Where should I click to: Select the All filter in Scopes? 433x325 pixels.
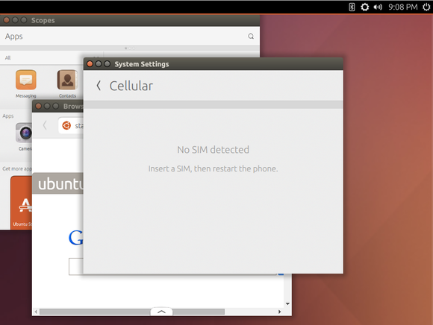7,58
